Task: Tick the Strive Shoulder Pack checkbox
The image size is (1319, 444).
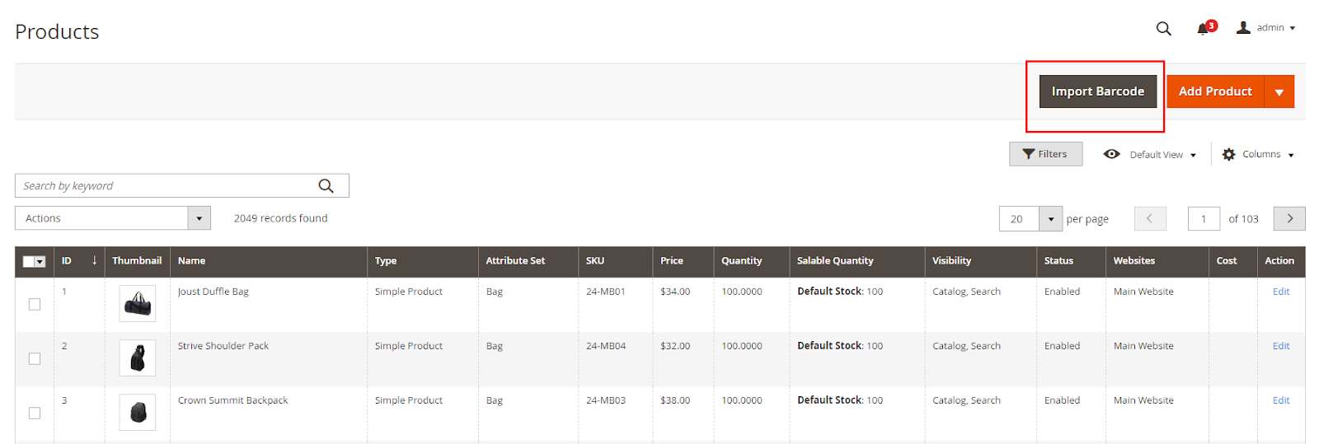Action: 35,359
